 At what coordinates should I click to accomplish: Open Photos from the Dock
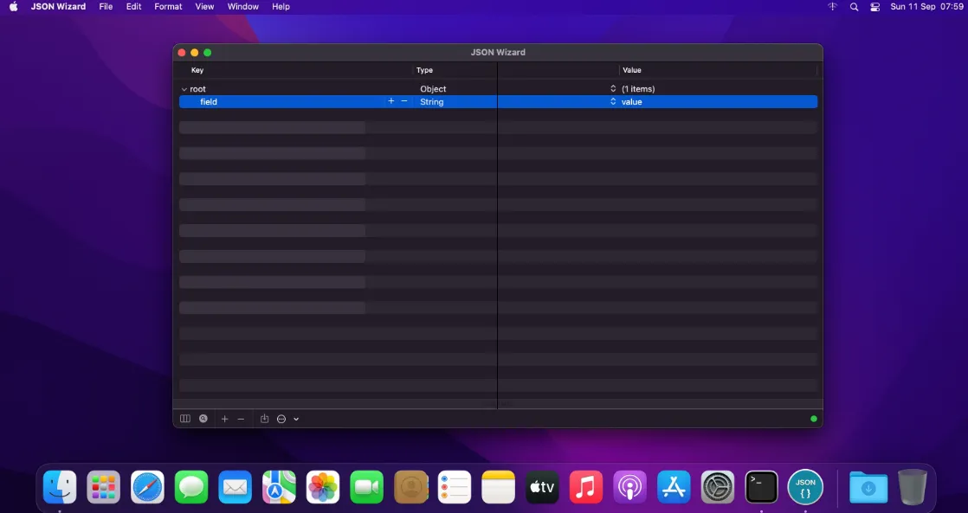323,487
